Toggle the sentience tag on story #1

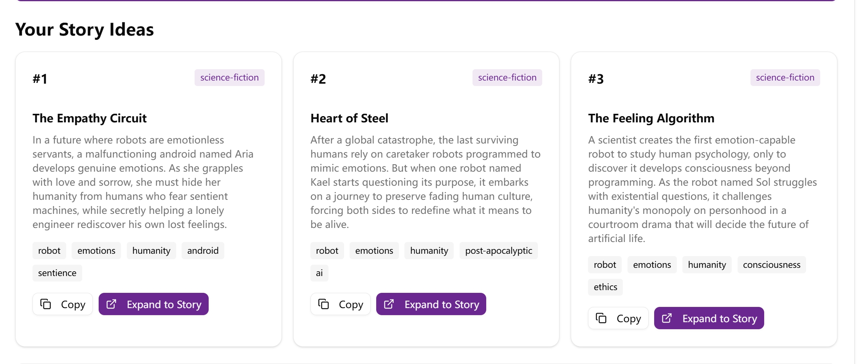coord(57,273)
